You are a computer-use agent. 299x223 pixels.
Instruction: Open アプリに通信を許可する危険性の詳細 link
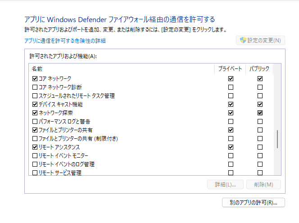coord(65,41)
